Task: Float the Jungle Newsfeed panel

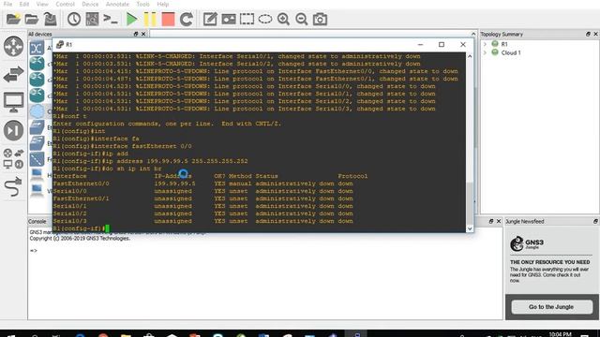Action: [595, 221]
